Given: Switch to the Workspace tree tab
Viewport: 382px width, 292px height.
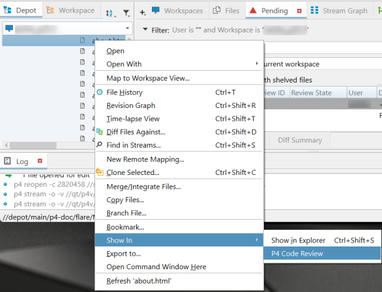Looking at the screenshot, I should coord(70,10).
